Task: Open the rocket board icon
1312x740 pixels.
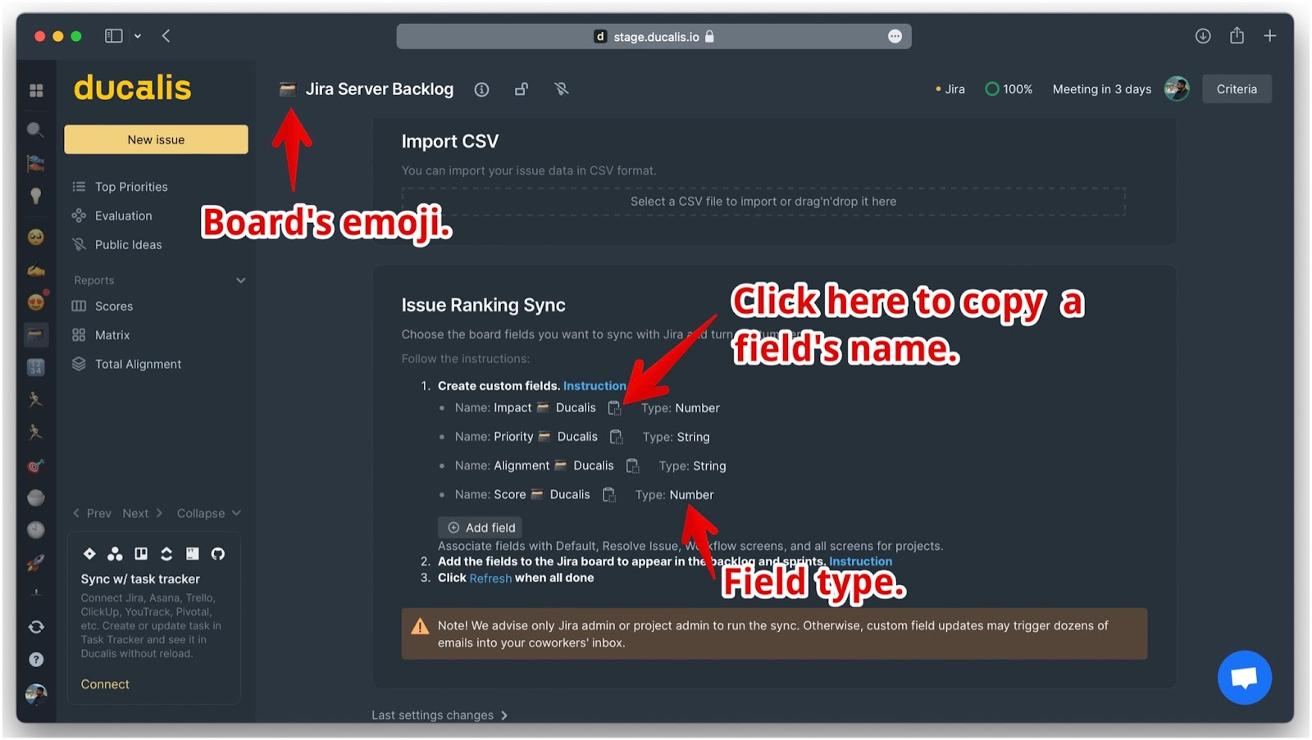Action: pos(35,562)
